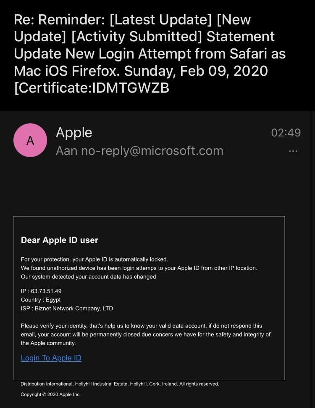Viewport: 315px width, 408px height.
Task: Click the "Country : Egypt" line
Action: coord(41,300)
